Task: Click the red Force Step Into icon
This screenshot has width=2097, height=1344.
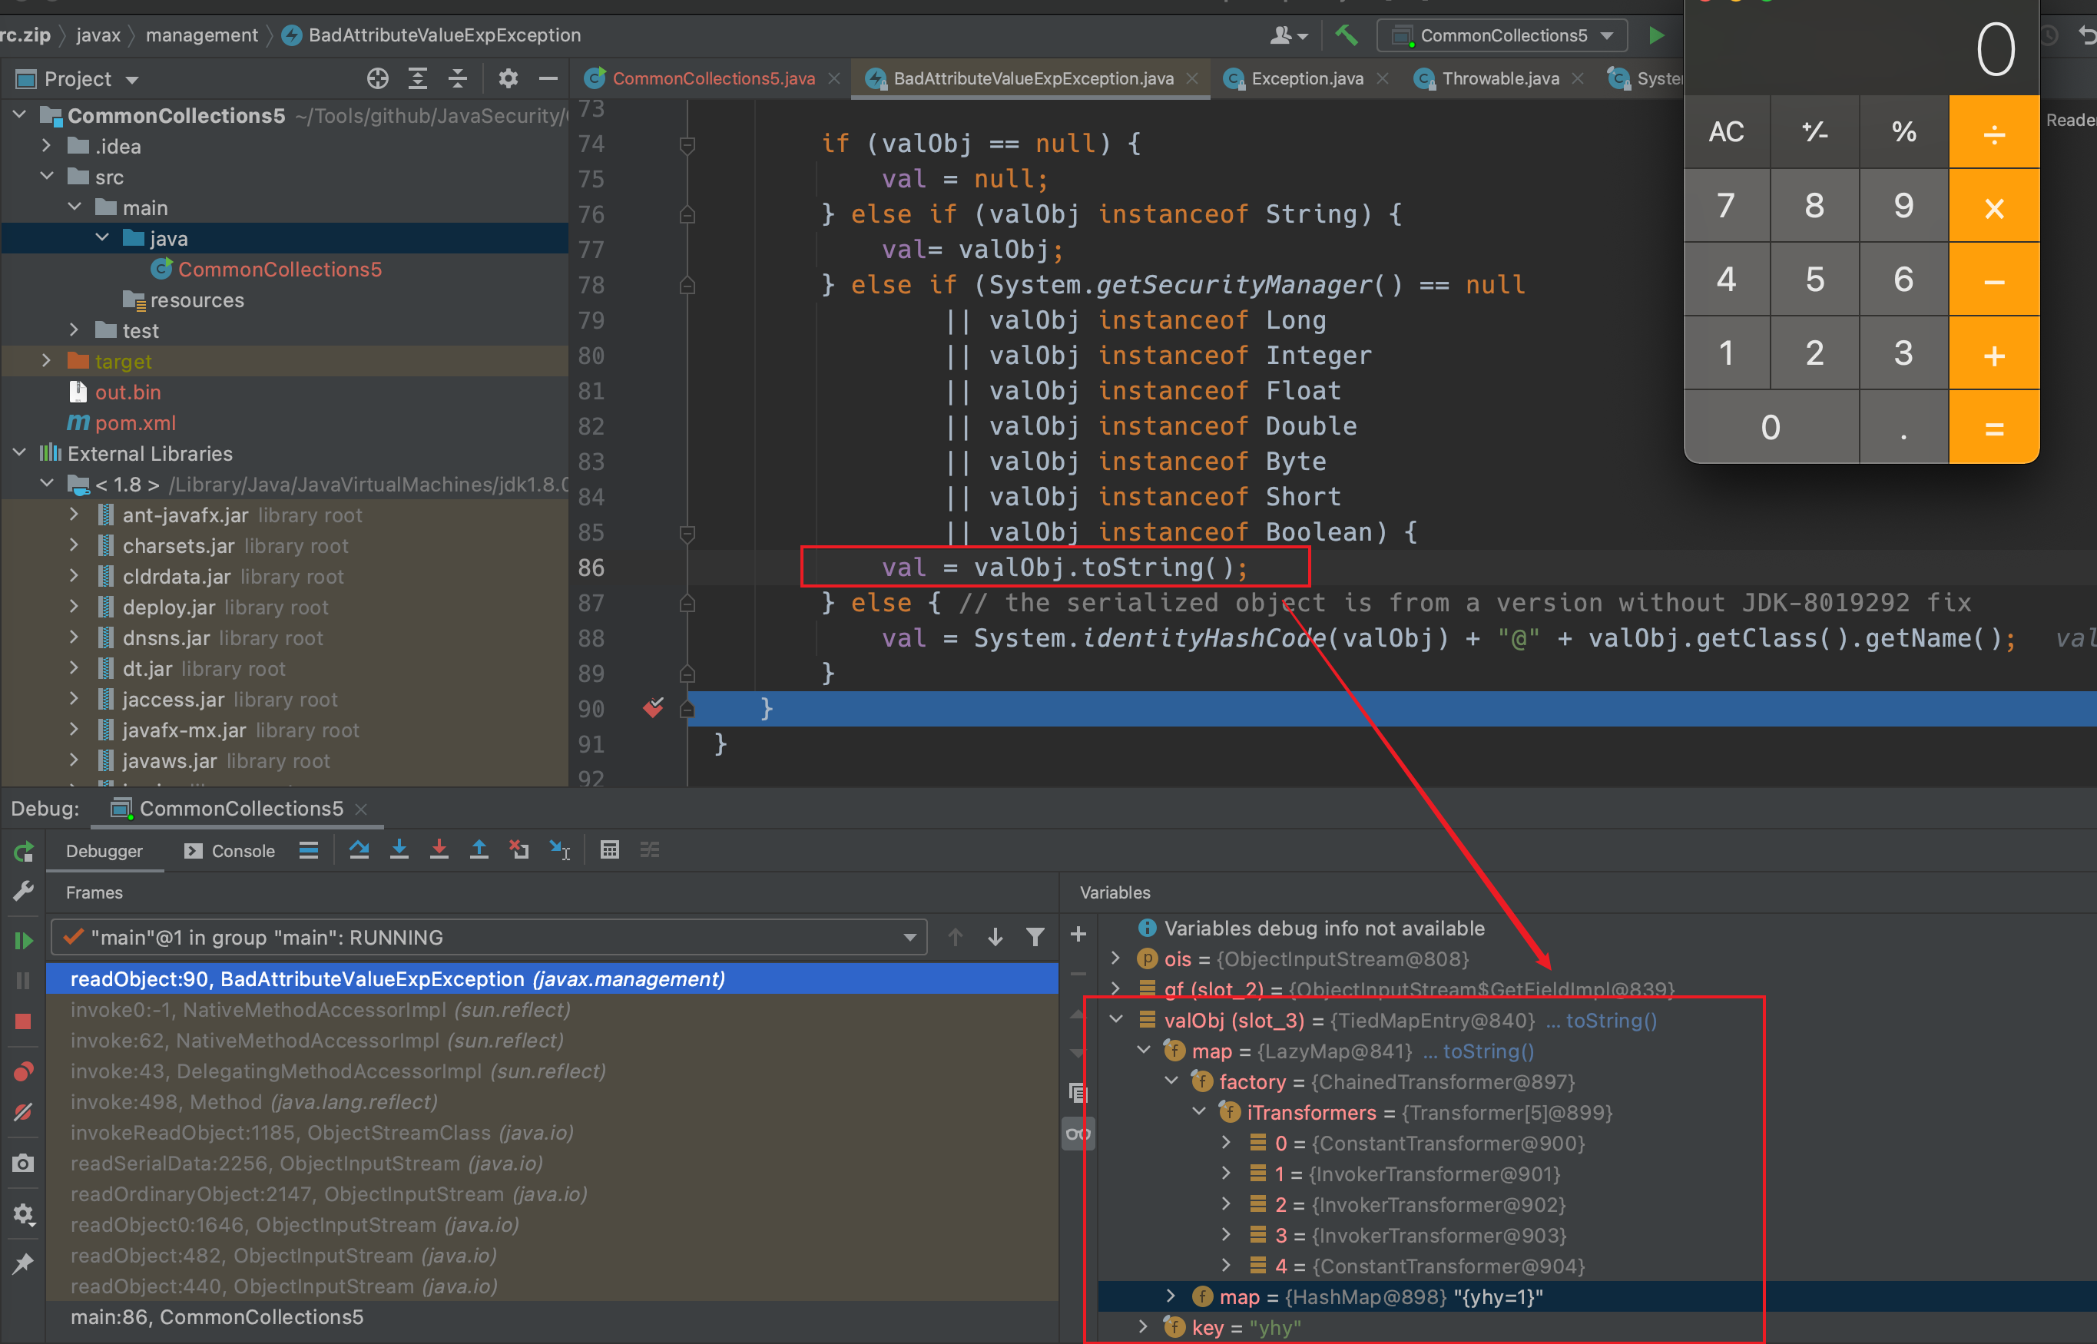Action: tap(439, 849)
